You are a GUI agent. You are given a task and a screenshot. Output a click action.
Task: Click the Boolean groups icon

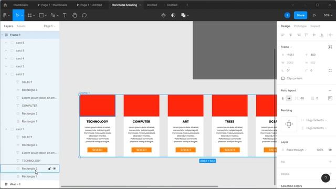183,15
